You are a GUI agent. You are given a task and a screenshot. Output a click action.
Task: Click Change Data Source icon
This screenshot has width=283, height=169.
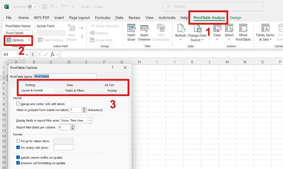tap(197, 28)
